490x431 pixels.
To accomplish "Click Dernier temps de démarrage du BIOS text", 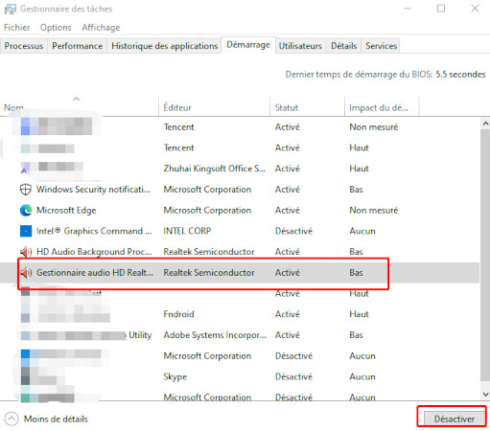I will tap(385, 75).
